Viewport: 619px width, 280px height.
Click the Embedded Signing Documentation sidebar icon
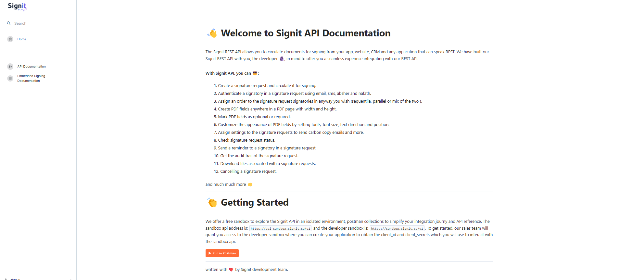pyautogui.click(x=10, y=78)
